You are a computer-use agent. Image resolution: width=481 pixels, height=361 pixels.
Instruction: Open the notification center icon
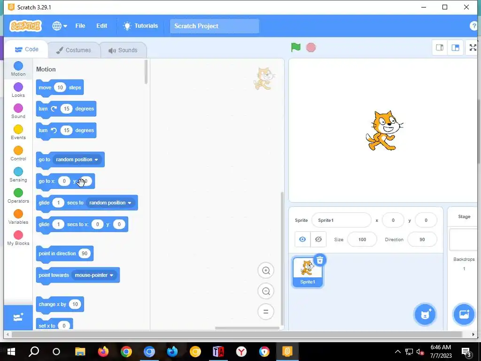coord(466,352)
